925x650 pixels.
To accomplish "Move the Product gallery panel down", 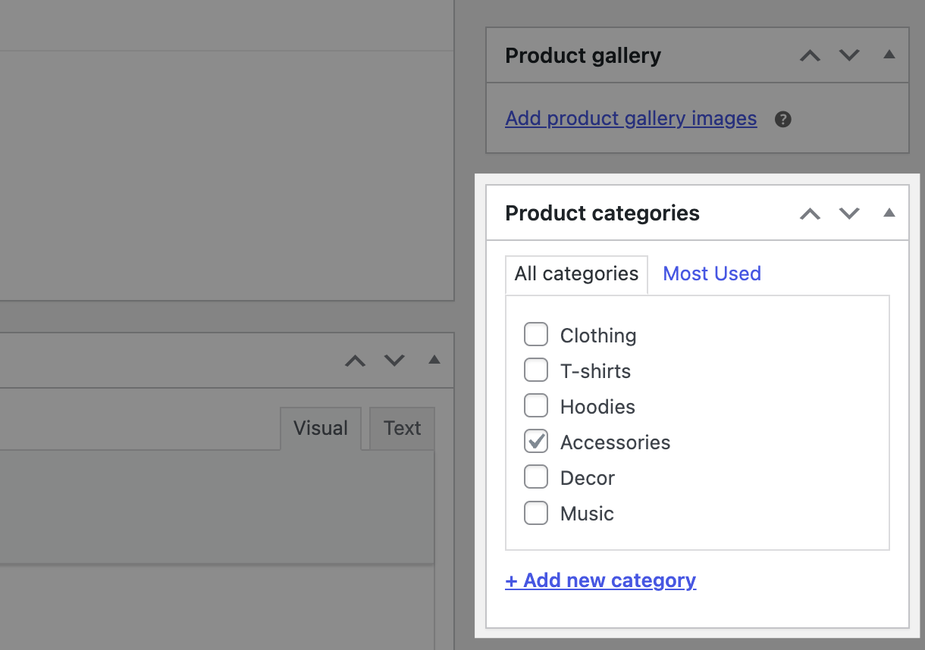I will [x=849, y=55].
